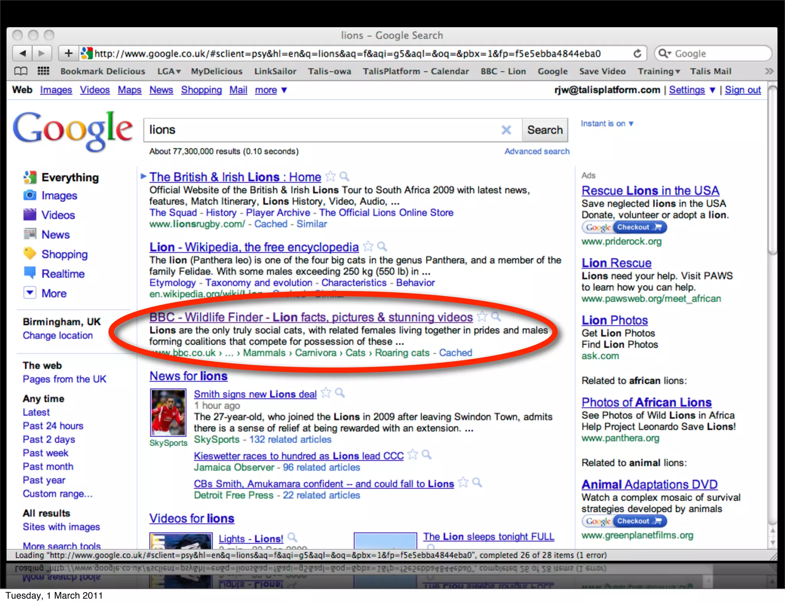Star the Smith signs new Lions deal story
The width and height of the screenshot is (785, 604).
[x=326, y=393]
